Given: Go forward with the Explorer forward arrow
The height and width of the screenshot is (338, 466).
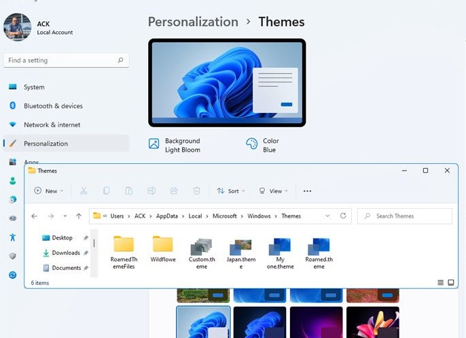Looking at the screenshot, I should tap(51, 216).
